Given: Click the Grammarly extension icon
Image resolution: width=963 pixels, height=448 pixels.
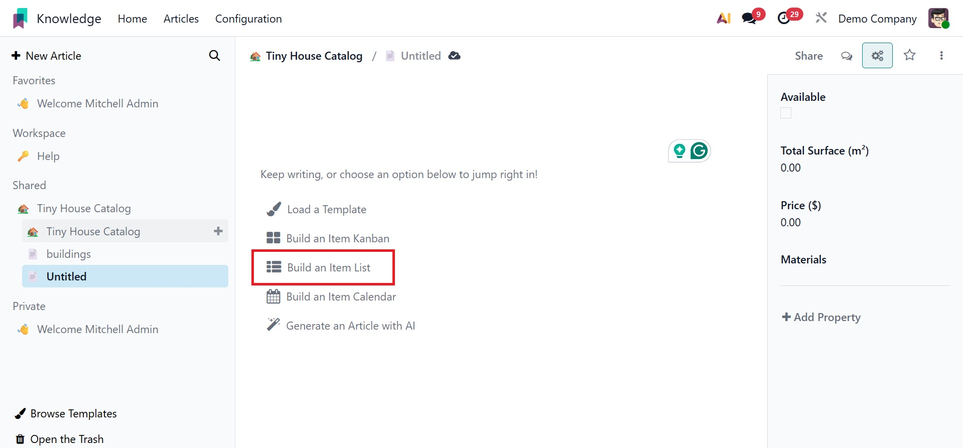Looking at the screenshot, I should pos(699,151).
